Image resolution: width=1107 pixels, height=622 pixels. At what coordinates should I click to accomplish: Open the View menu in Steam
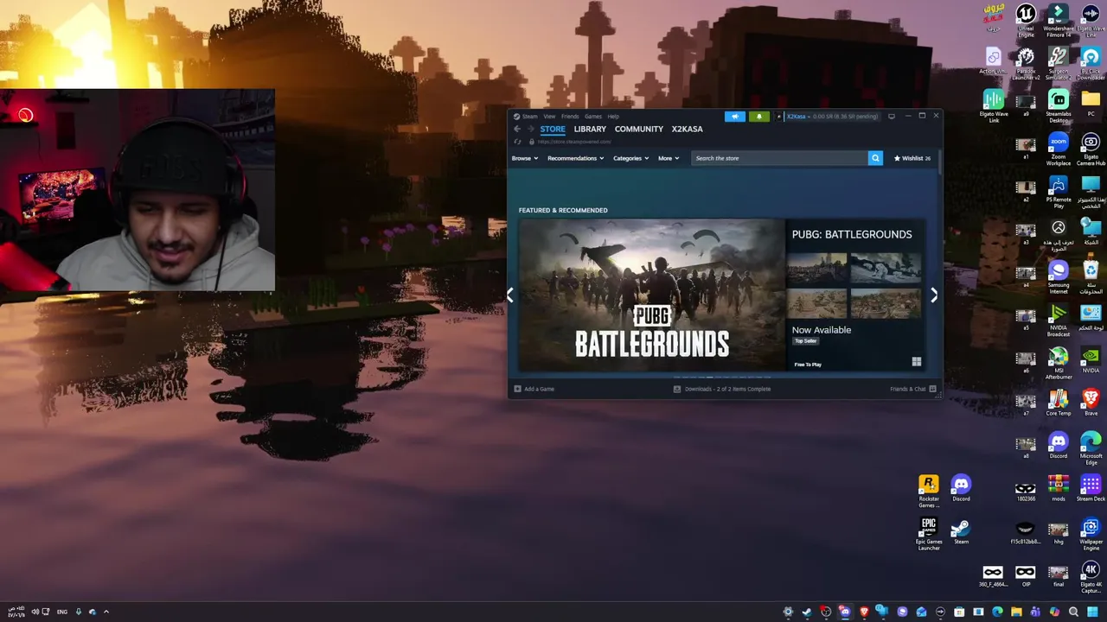549,117
